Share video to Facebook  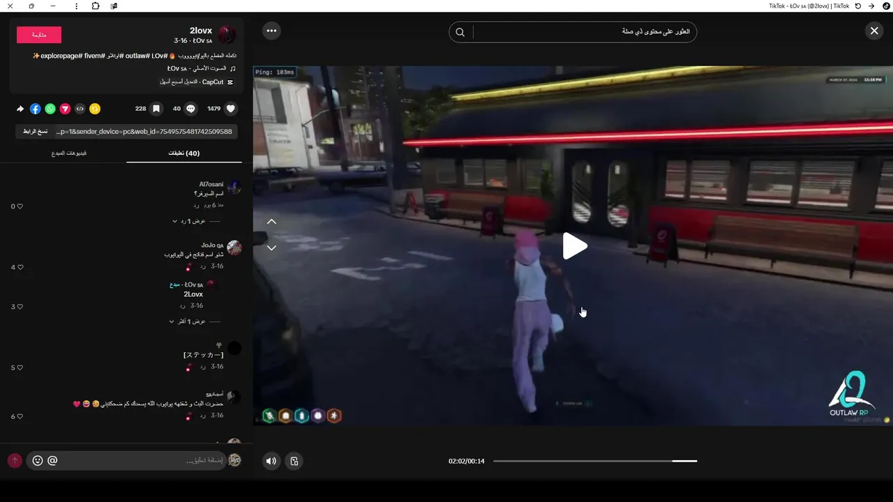click(36, 109)
